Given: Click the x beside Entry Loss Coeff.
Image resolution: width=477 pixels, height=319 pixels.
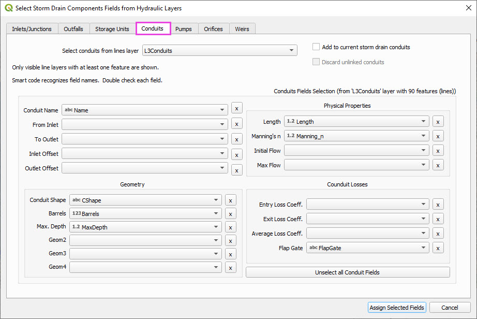Looking at the screenshot, I should pos(438,205).
